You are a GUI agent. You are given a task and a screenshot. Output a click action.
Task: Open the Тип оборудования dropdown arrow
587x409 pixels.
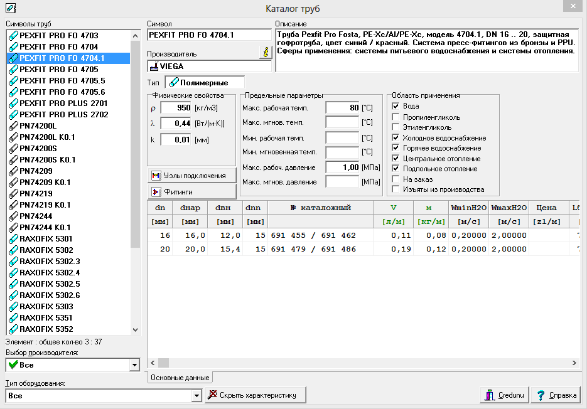197,396
